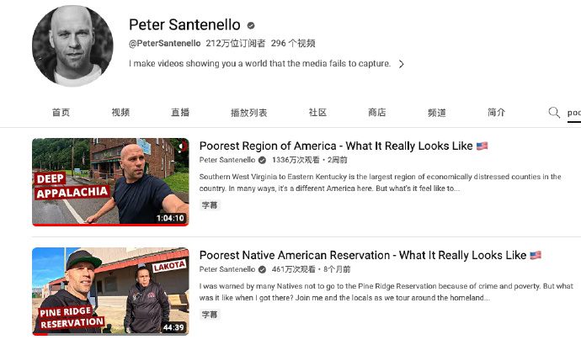Click the red progress bar on Appalachia thumbnail

tap(110, 225)
